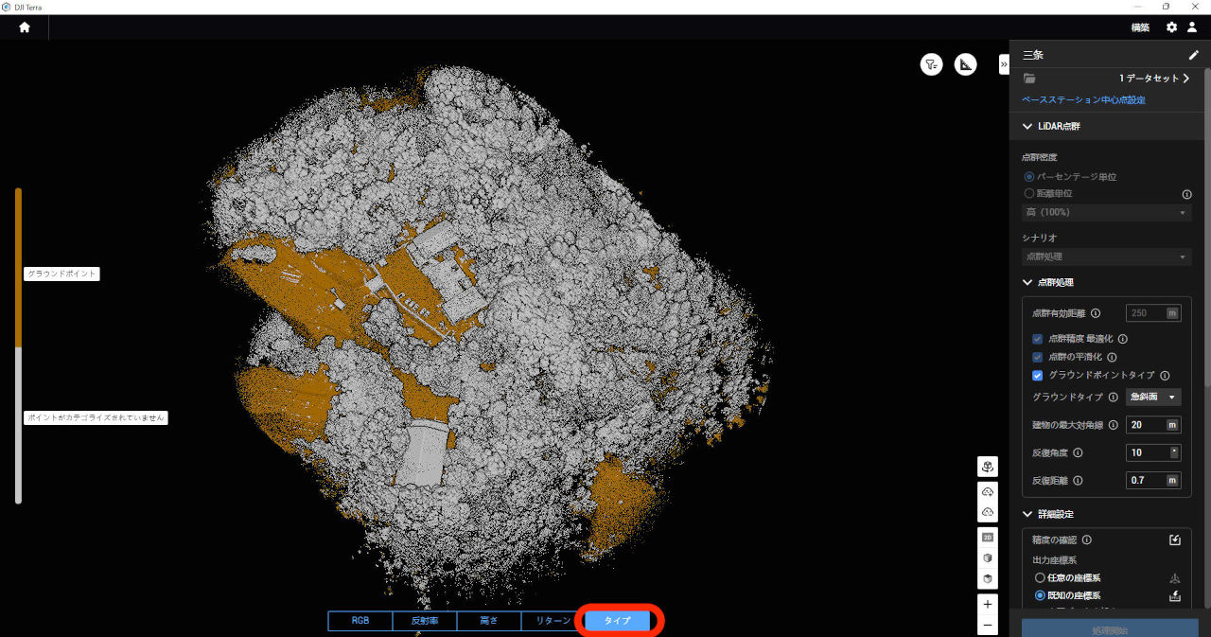This screenshot has width=1211, height=637.
Task: Collapse the 詳細設定 section
Action: [x=1027, y=514]
